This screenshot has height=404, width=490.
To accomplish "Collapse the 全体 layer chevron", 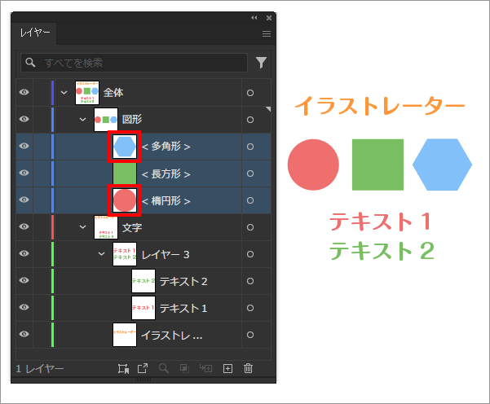I will click(x=64, y=93).
